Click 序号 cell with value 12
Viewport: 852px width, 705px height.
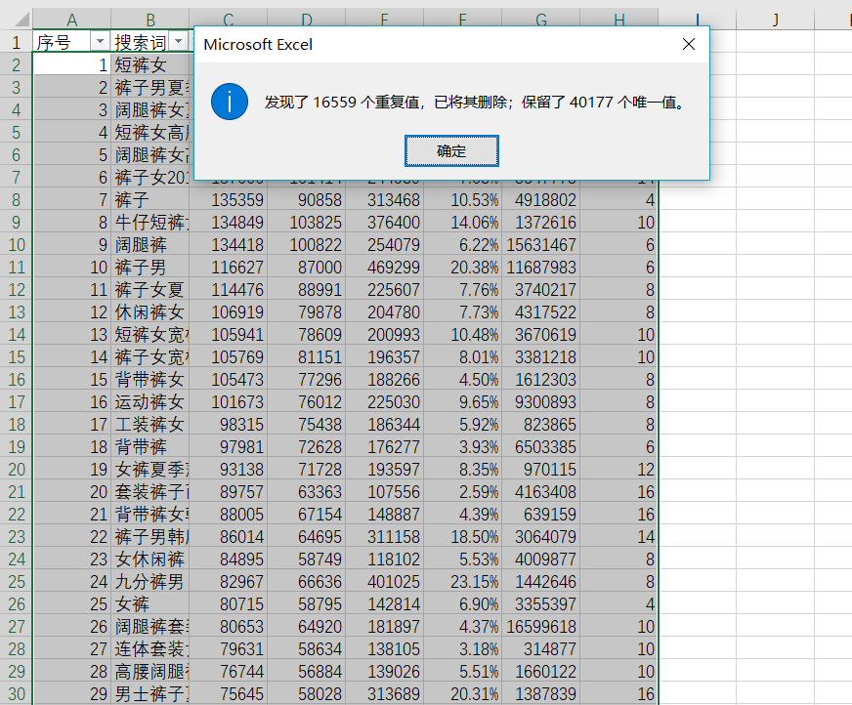tap(71, 311)
